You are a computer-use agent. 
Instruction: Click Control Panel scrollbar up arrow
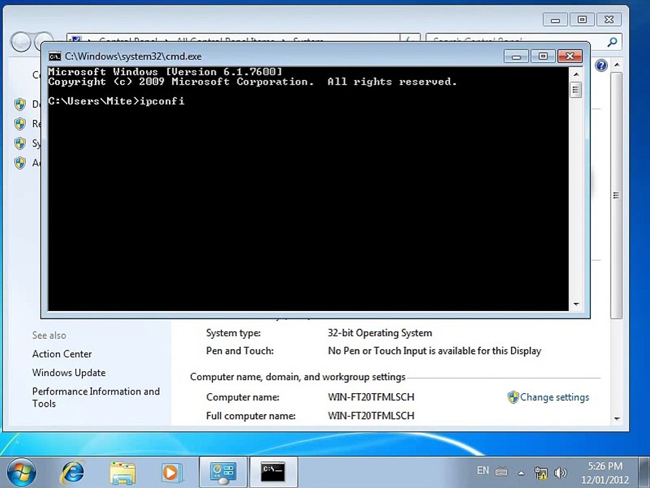pyautogui.click(x=617, y=65)
